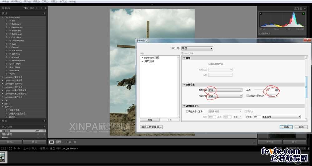The width and height of the screenshot is (312, 166).
Task: Click the grid view icon in filmstrip bar
Action: tap(10, 148)
